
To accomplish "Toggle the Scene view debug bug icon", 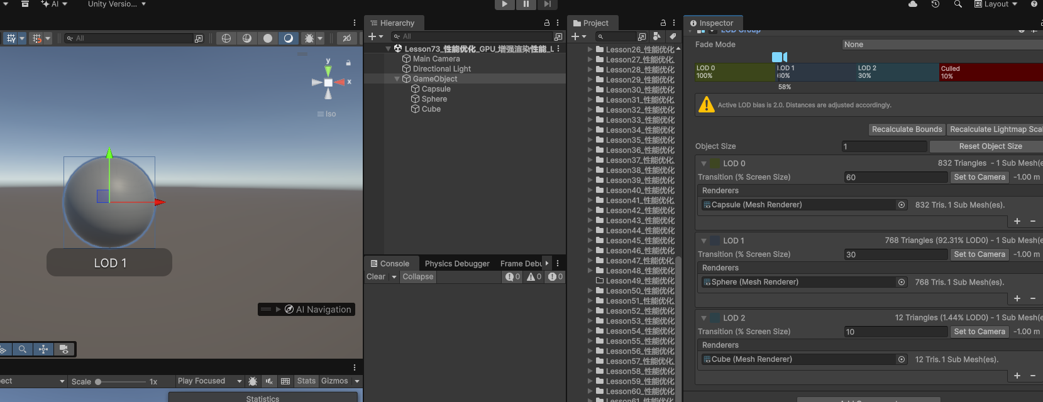I will [309, 38].
